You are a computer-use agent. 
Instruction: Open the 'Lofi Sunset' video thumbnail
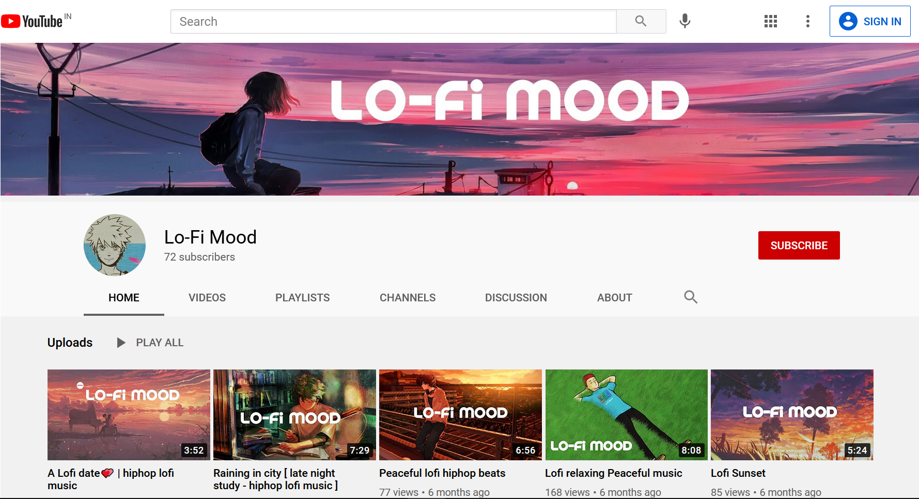792,415
